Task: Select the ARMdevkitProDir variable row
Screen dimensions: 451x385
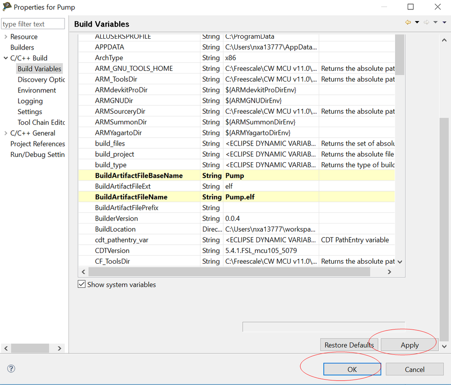Action: tap(237, 90)
